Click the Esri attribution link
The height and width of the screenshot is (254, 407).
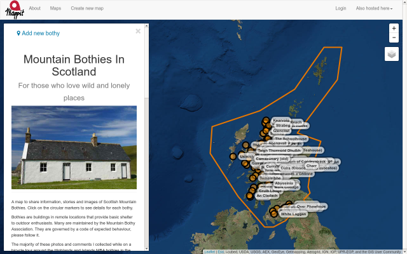click(x=221, y=252)
